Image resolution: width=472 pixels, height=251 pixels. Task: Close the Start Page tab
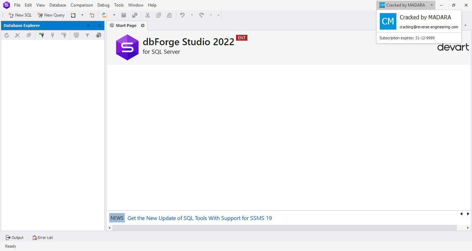(143, 25)
